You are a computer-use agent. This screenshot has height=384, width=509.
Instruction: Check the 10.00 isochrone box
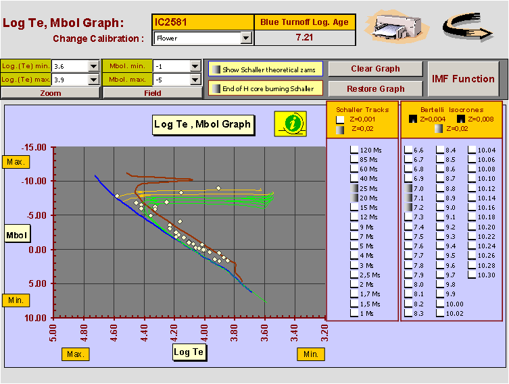[440, 304]
